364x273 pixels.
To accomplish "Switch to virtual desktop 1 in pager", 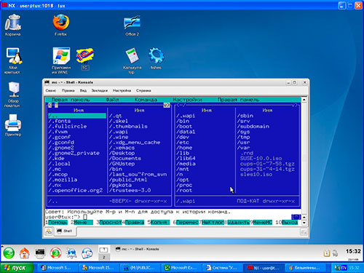I will pyautogui.click(x=104, y=250).
